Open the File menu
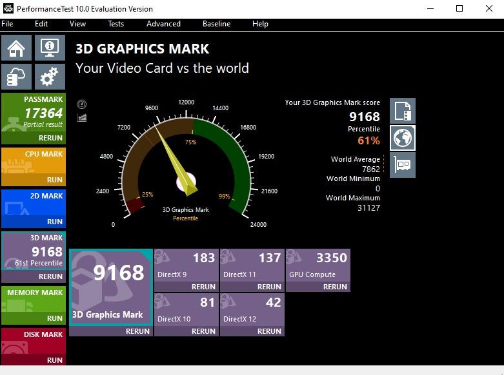The width and height of the screenshot is (504, 375). (7, 24)
